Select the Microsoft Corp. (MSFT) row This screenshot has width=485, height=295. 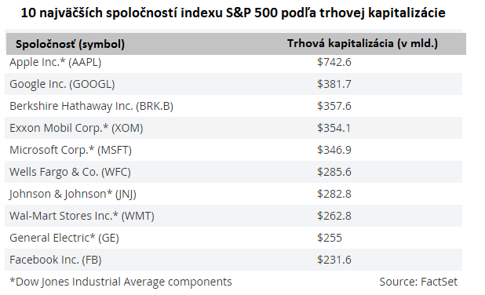pyautogui.click(x=234, y=150)
